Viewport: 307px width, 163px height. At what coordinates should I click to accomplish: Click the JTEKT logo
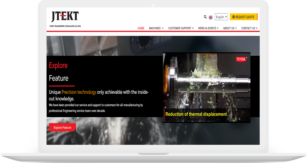tap(65, 17)
